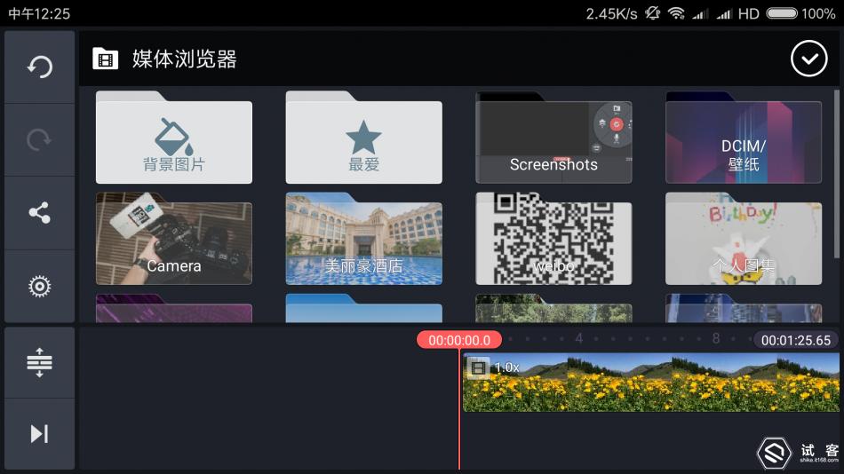
Task: Tap the total duration 00:01:25.65 label
Action: point(795,340)
